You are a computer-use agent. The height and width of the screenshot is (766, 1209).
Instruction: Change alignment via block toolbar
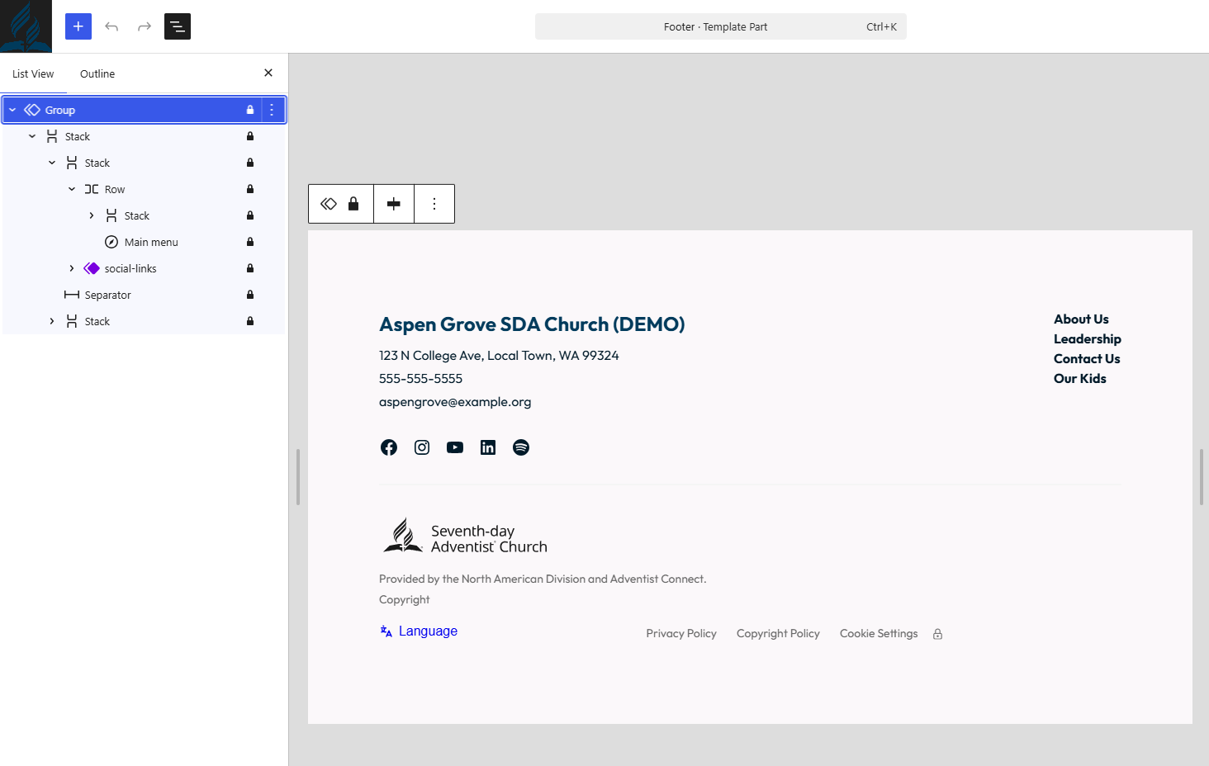tap(394, 204)
